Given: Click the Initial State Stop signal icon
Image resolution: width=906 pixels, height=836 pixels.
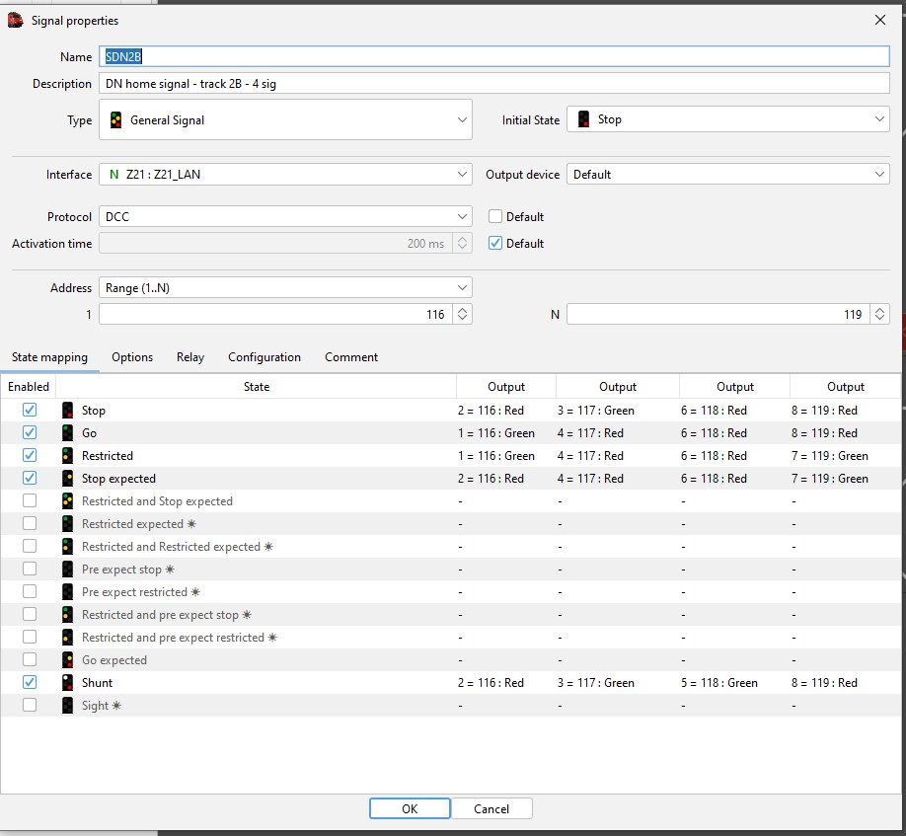Looking at the screenshot, I should 584,119.
